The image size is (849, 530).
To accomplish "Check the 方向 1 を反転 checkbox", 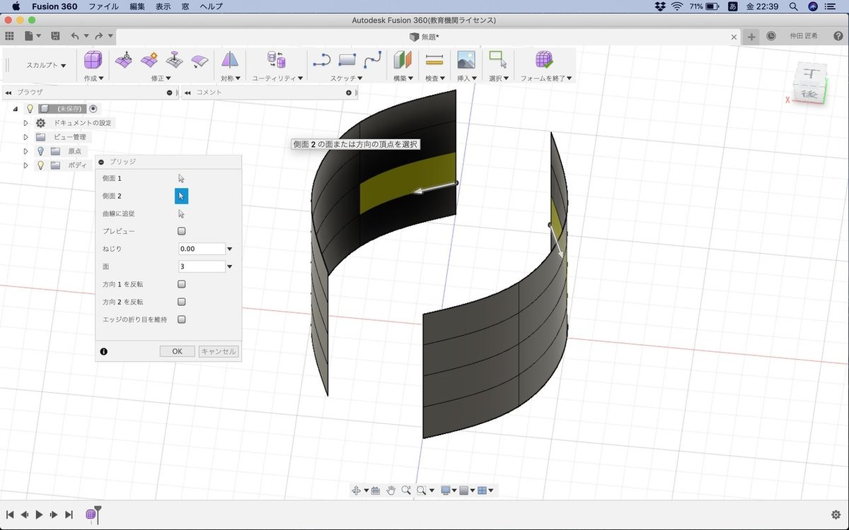I will click(x=182, y=284).
